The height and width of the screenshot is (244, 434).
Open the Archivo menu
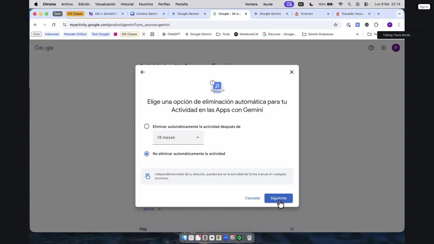point(67,4)
